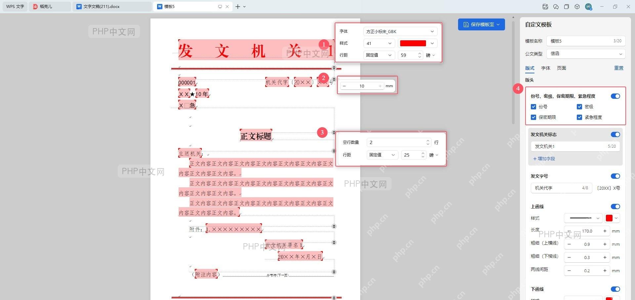Turn off the 发文机关标志 switch
The image size is (635, 300).
point(615,134)
